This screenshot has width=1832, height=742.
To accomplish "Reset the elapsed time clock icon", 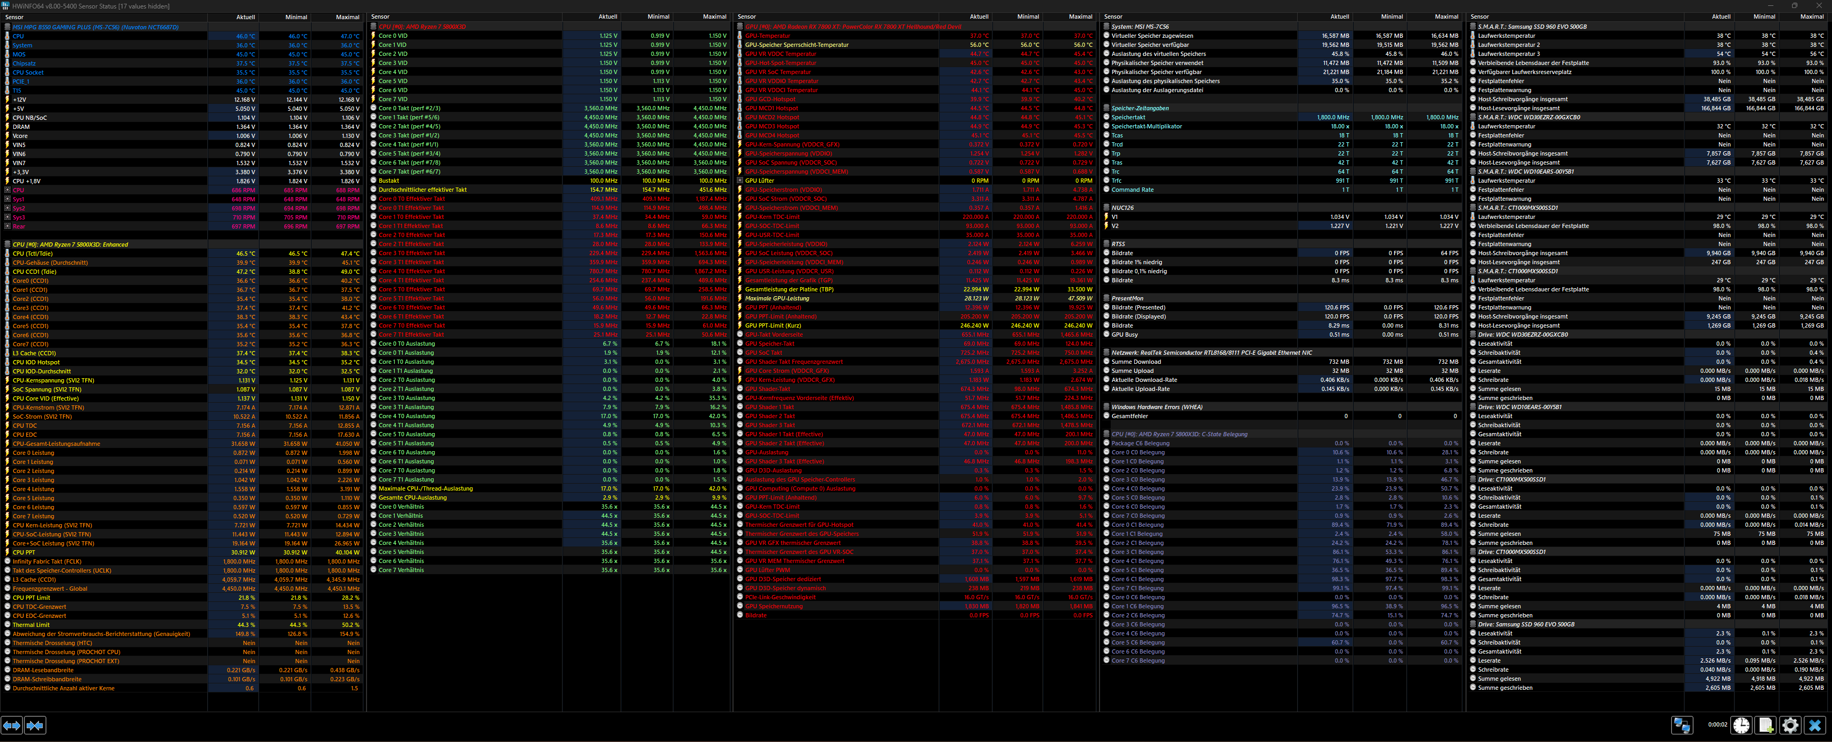I will pos(1741,725).
